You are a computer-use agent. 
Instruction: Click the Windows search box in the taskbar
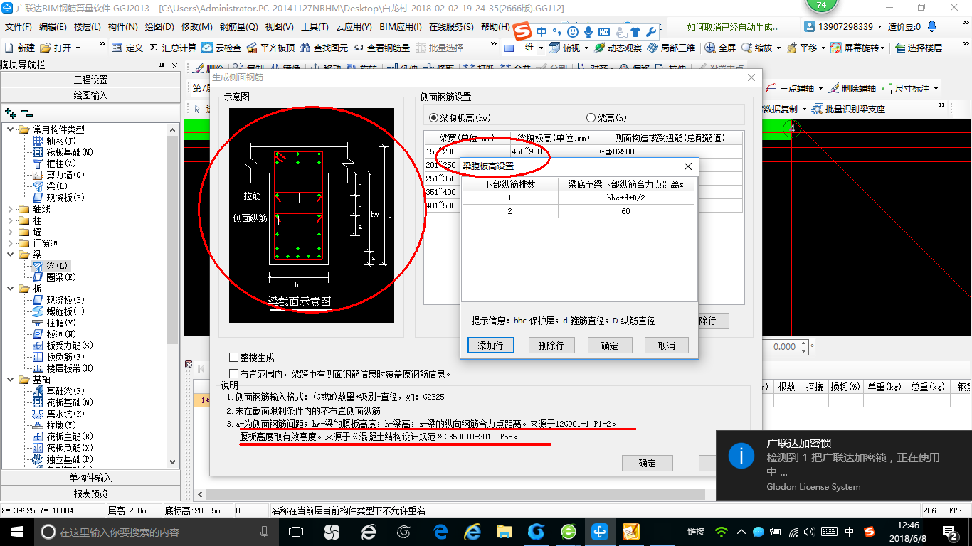[157, 532]
